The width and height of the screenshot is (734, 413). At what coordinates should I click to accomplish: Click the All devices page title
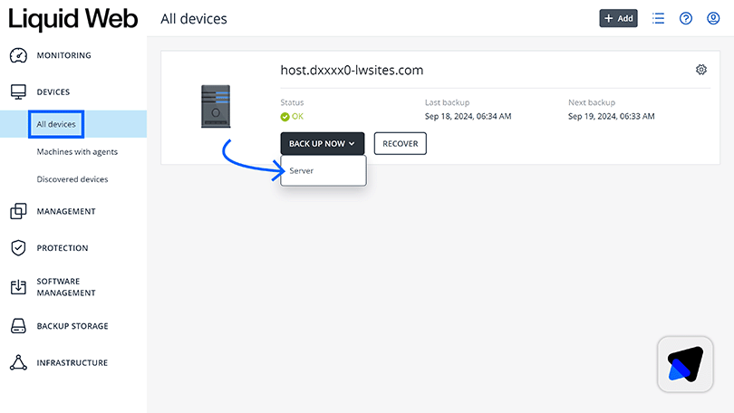click(x=194, y=19)
